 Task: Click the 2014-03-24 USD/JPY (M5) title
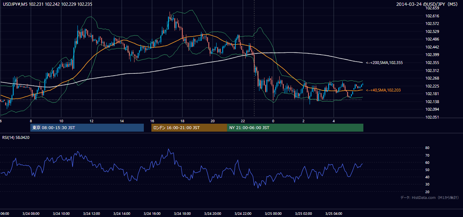click(x=427, y=4)
